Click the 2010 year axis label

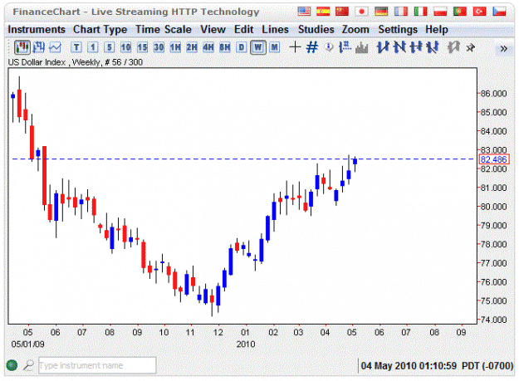click(246, 344)
